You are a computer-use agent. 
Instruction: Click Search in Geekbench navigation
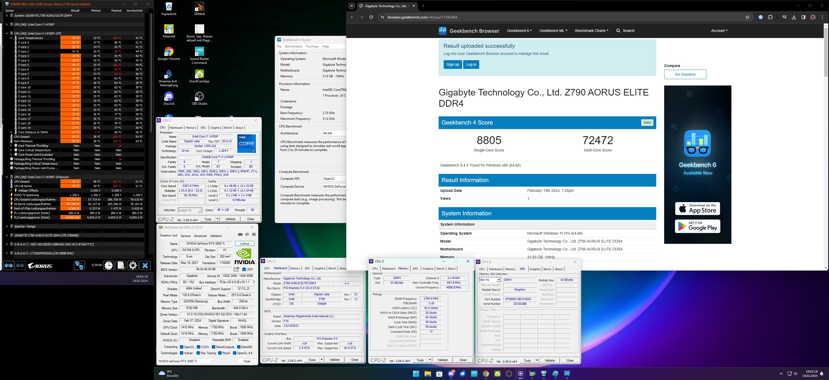(625, 31)
